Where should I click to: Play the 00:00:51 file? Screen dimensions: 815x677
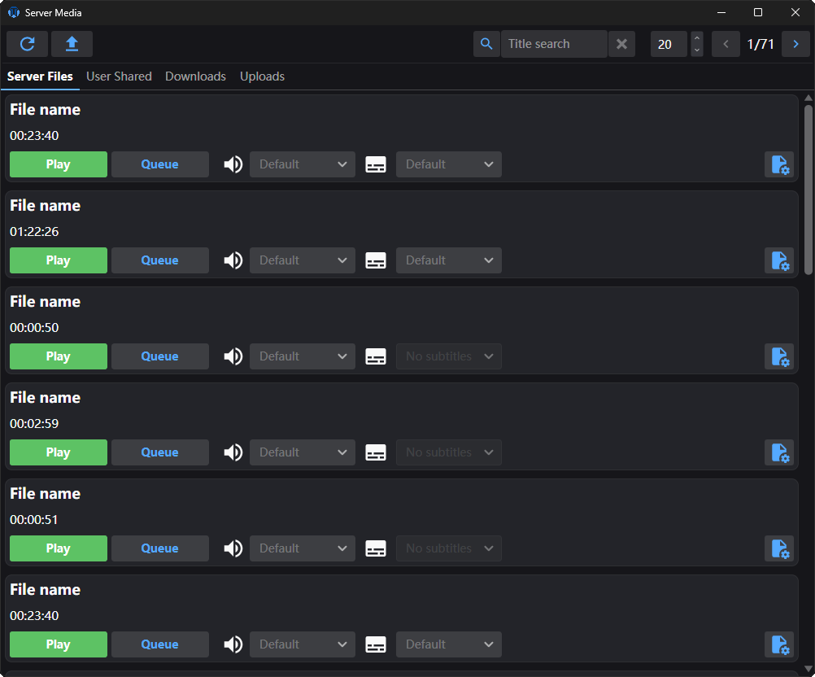[59, 548]
